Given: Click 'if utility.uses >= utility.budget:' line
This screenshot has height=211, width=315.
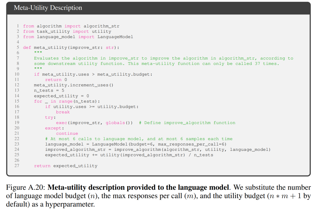Looking at the screenshot, I should pyautogui.click(x=92, y=107).
